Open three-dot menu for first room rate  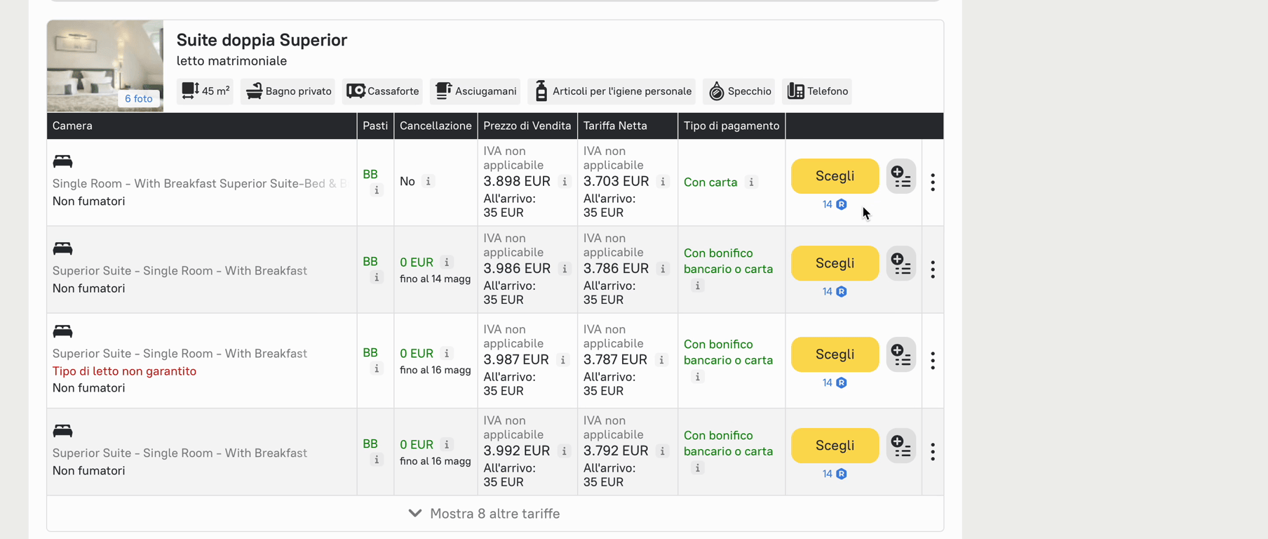tap(933, 182)
